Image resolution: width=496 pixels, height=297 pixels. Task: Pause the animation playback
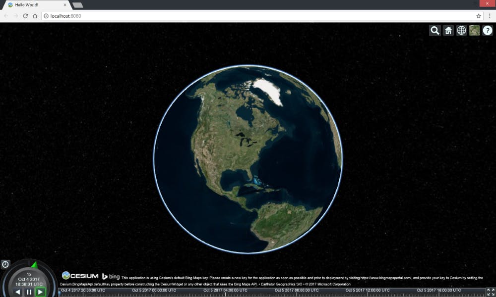click(x=29, y=292)
